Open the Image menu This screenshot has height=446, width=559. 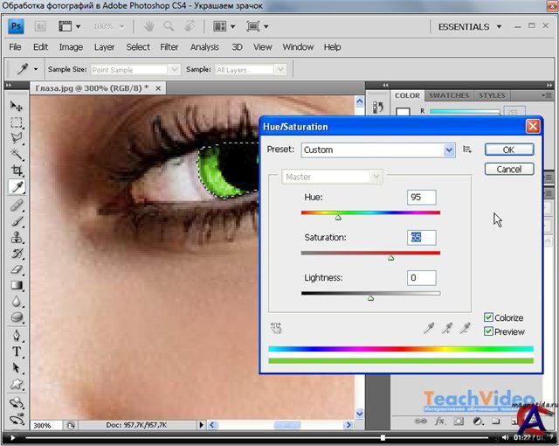(x=71, y=47)
